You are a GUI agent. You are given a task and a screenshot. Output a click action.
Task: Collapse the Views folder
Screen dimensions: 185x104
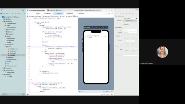coord(4,25)
